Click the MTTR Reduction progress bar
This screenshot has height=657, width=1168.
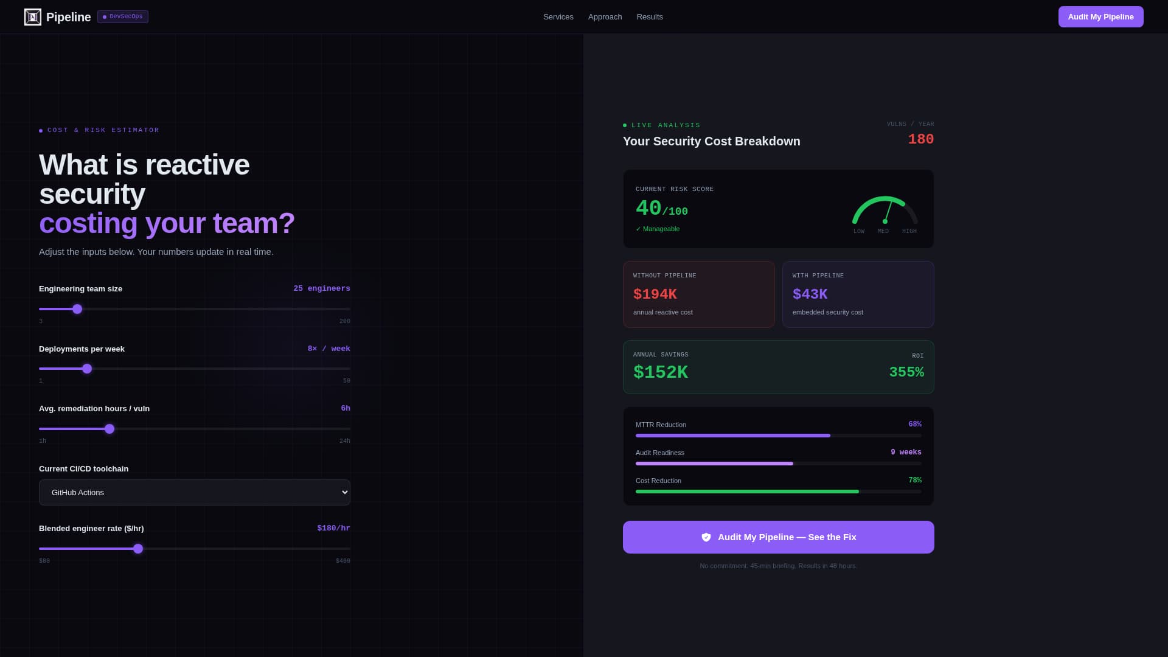click(779, 436)
